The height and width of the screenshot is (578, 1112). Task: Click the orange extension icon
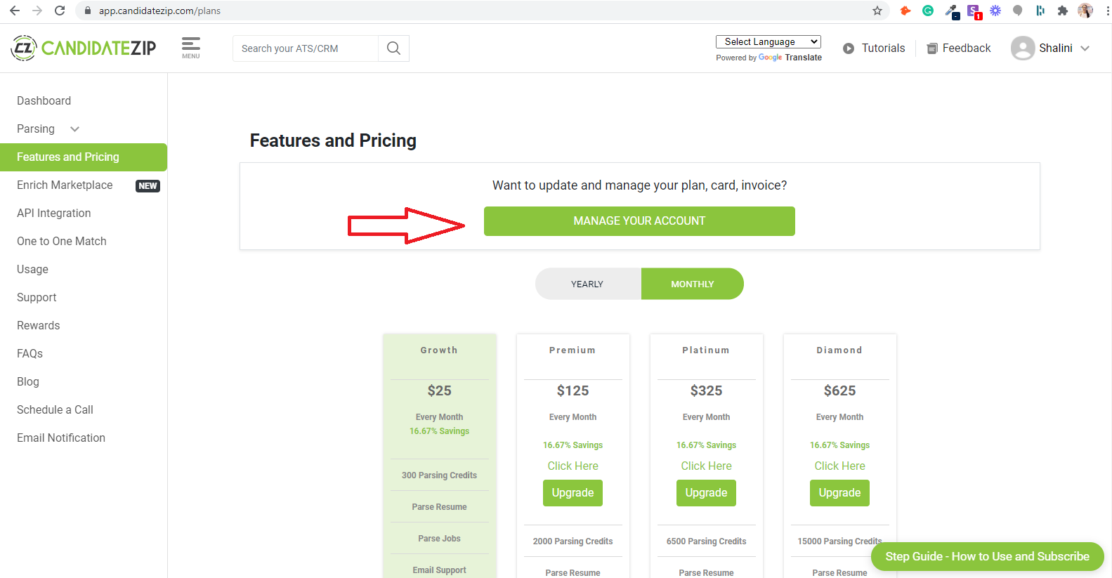(905, 11)
